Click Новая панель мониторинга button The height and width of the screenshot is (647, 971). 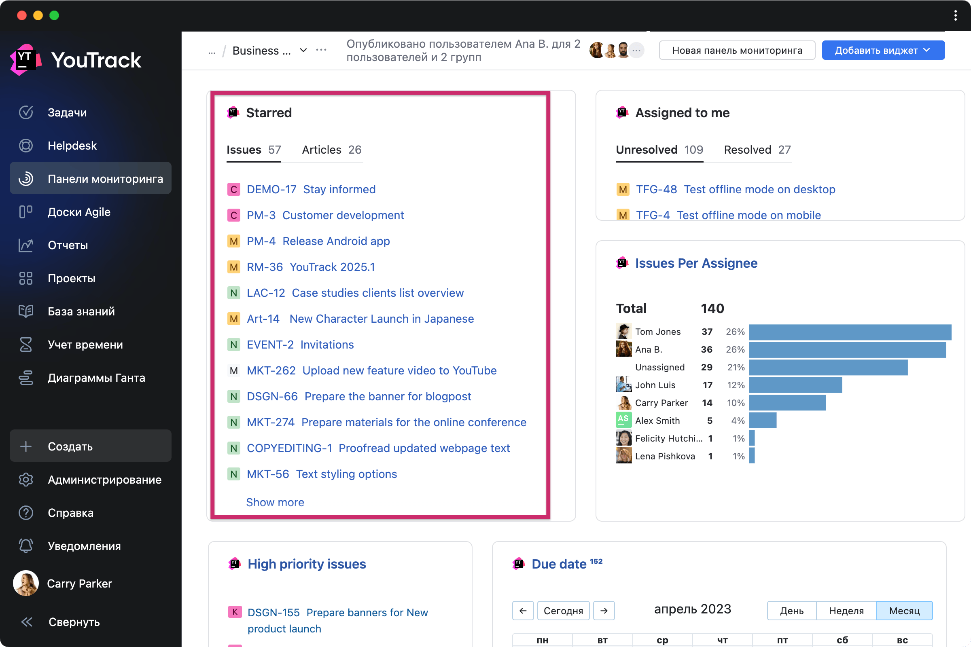[737, 50]
